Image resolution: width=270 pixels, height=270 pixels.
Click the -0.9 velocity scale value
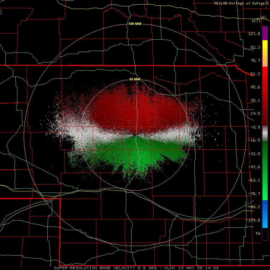pos(255,127)
